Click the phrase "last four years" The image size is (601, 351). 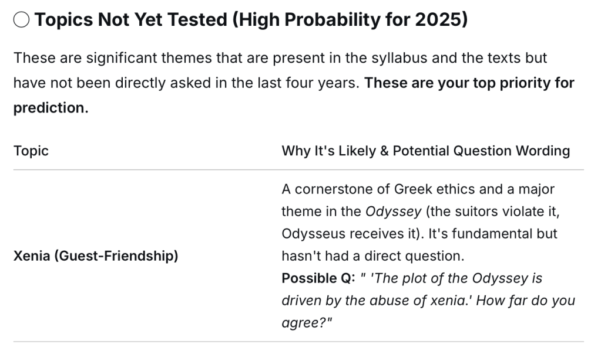coord(314,83)
